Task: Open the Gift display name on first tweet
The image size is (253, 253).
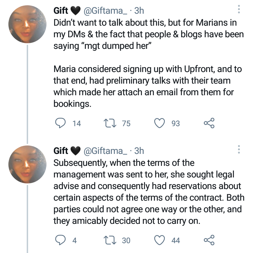Action: coord(61,11)
